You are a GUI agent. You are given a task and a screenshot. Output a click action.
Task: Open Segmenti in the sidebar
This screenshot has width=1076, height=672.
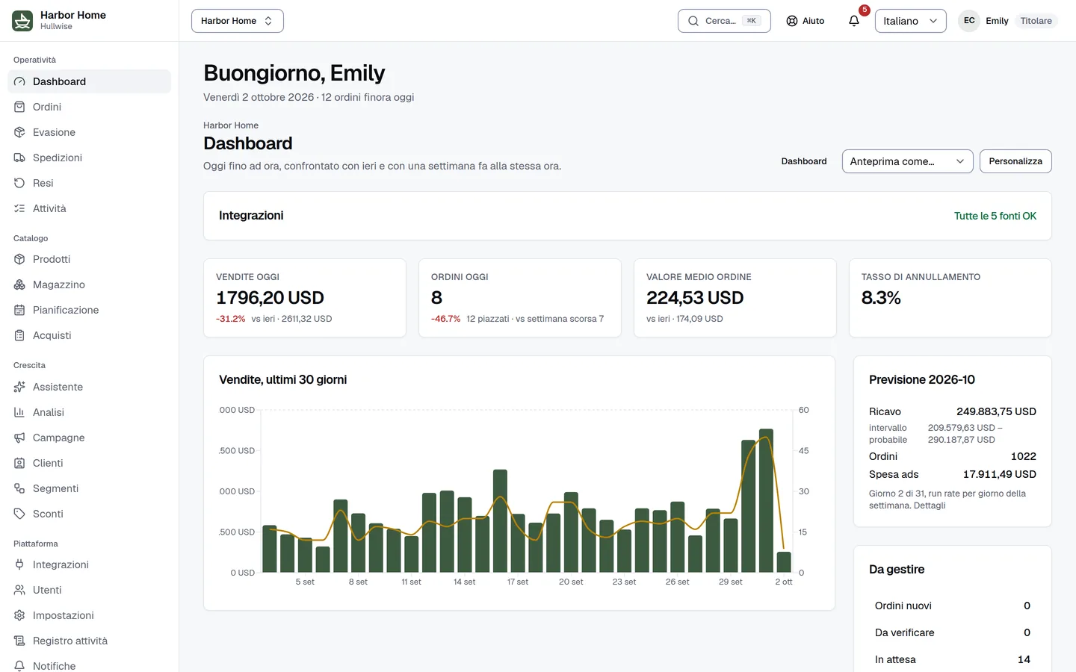tap(89, 488)
